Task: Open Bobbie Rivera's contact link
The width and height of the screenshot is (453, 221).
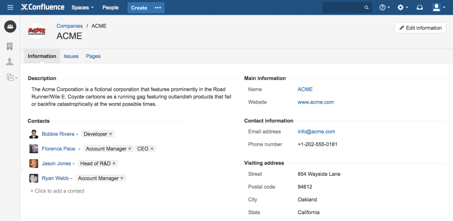Action: click(58, 134)
